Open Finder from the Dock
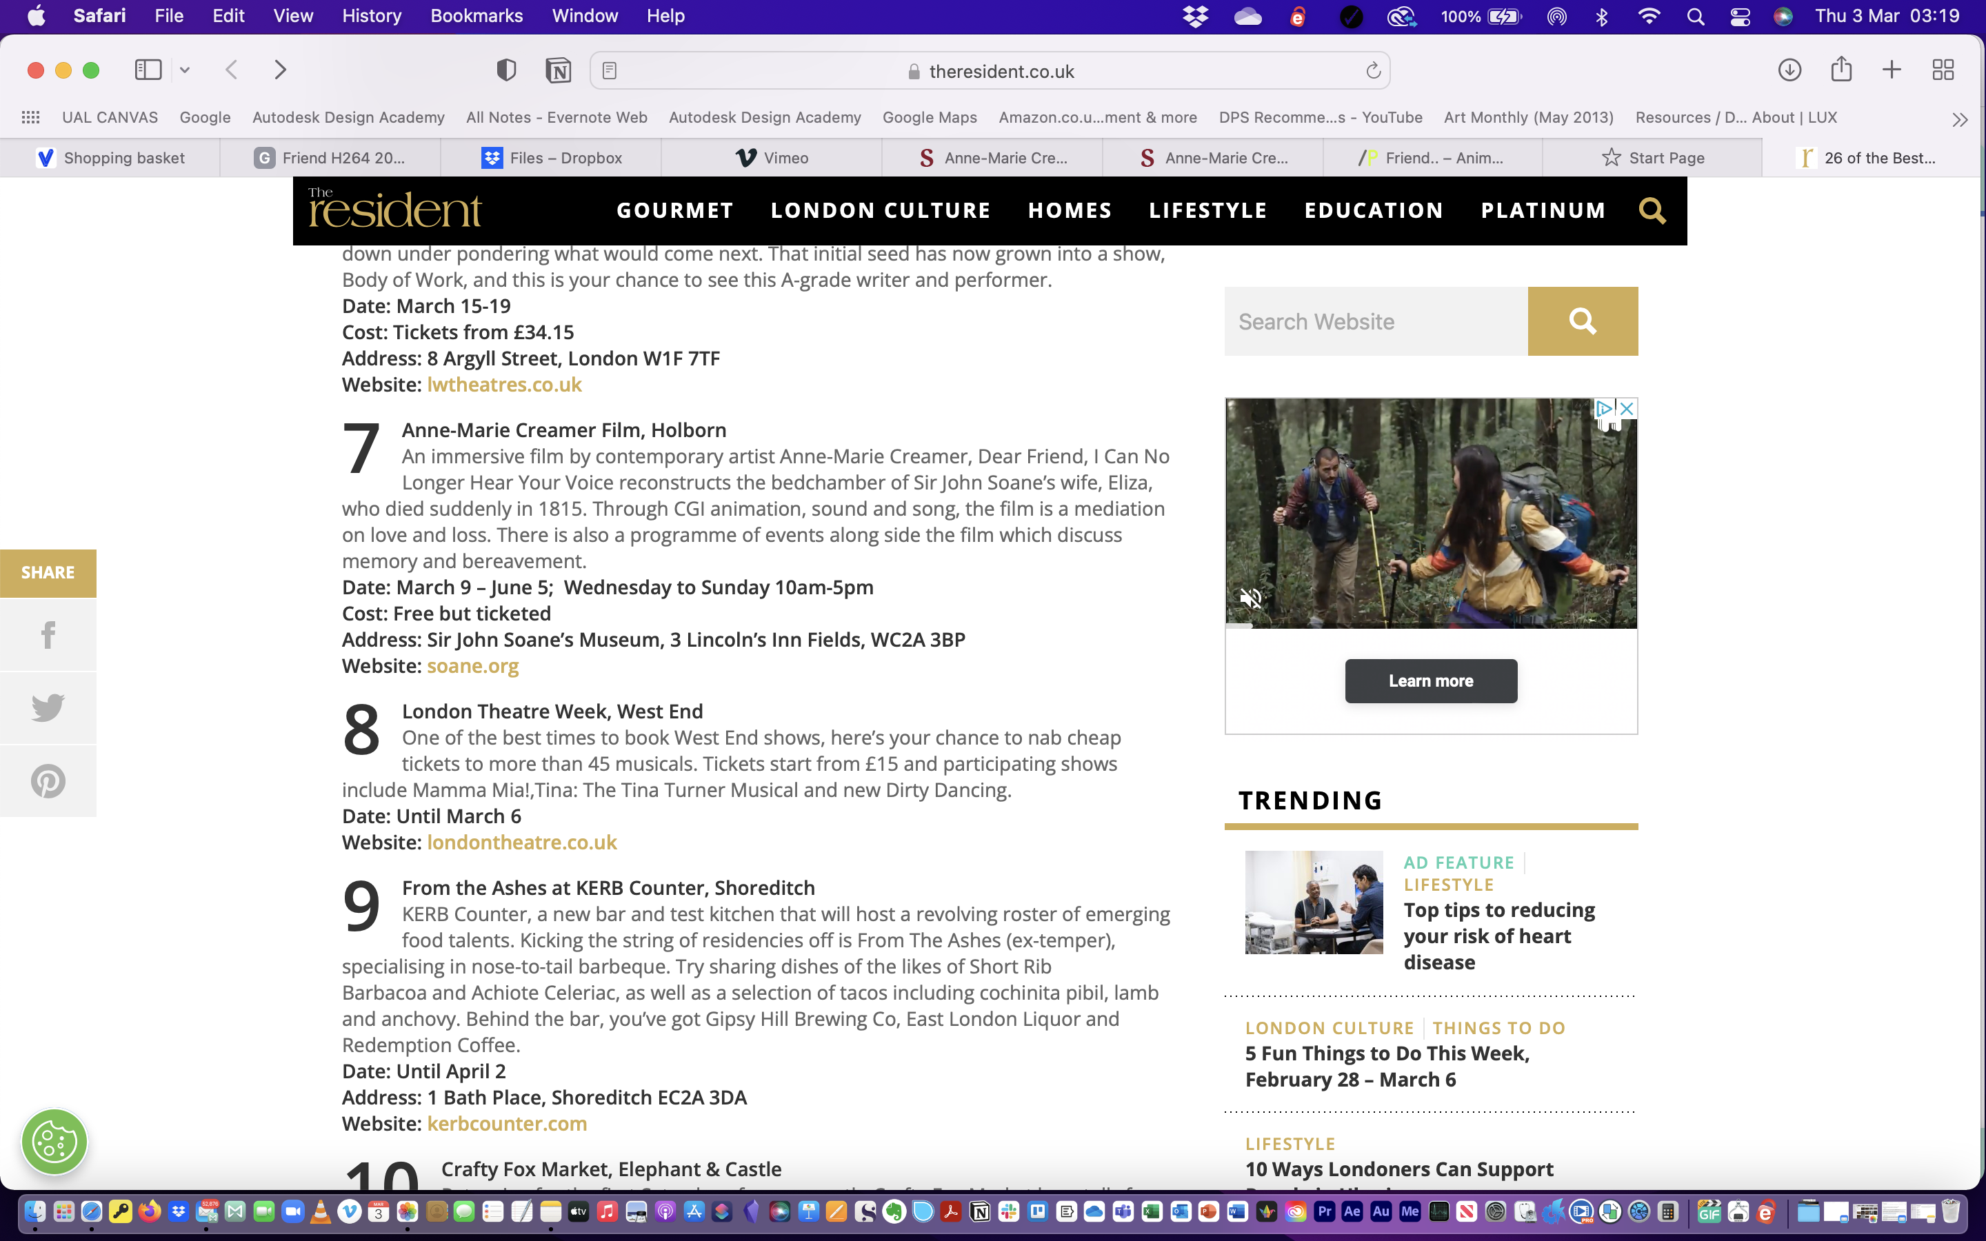The width and height of the screenshot is (1986, 1241). (x=34, y=1211)
